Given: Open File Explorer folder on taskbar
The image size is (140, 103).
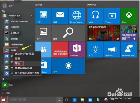Looking at the screenshot, I should pos(82,100).
